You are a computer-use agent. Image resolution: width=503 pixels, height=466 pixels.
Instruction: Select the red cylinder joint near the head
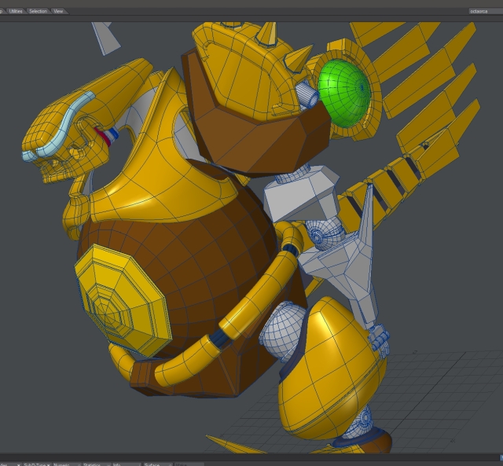click(101, 134)
